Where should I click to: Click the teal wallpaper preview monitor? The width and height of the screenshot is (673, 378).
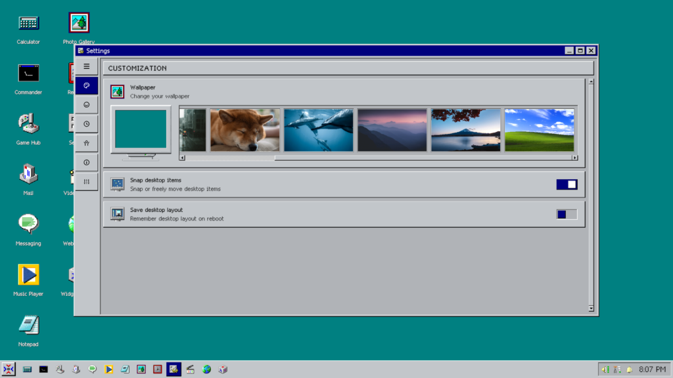140,129
